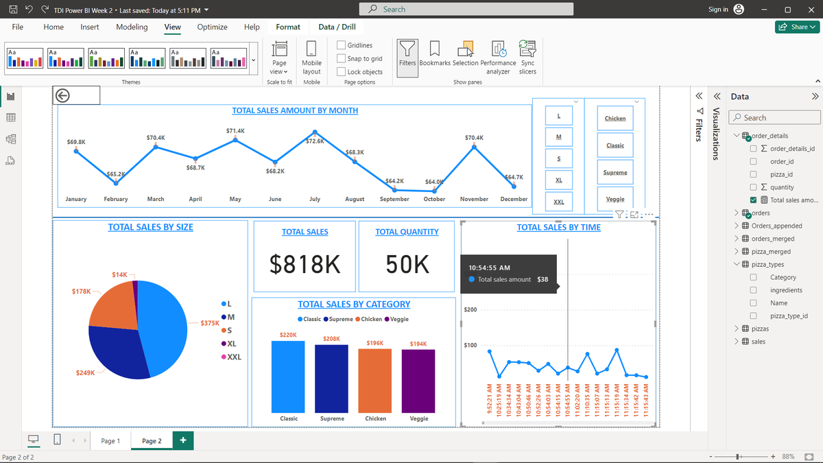This screenshot has width=823, height=463.
Task: Expand the pizza_merged table
Action: tap(737, 252)
